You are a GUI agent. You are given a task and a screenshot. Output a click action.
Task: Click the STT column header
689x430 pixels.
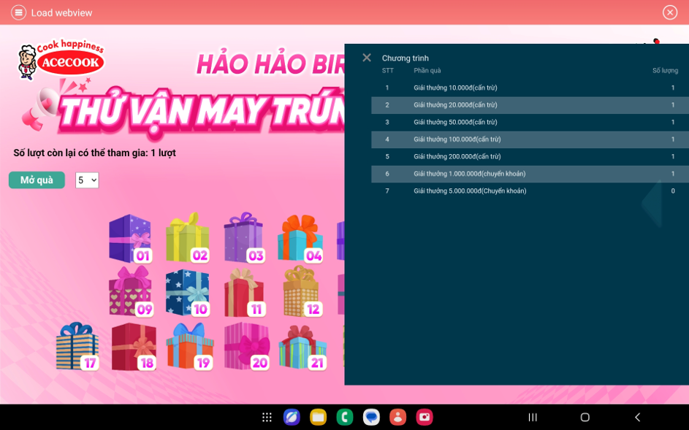tap(387, 70)
